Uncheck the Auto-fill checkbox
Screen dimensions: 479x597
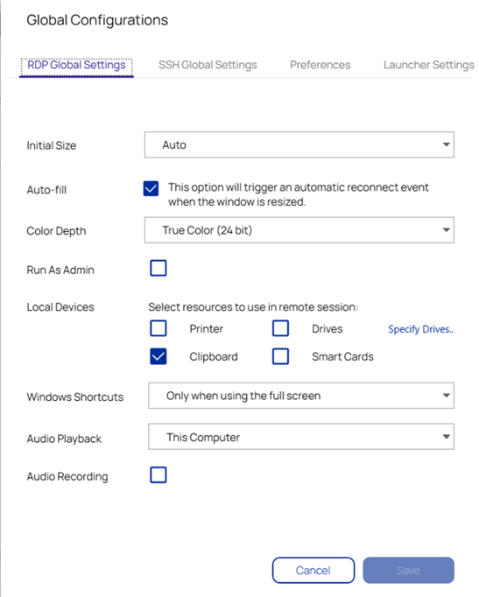[x=151, y=188]
